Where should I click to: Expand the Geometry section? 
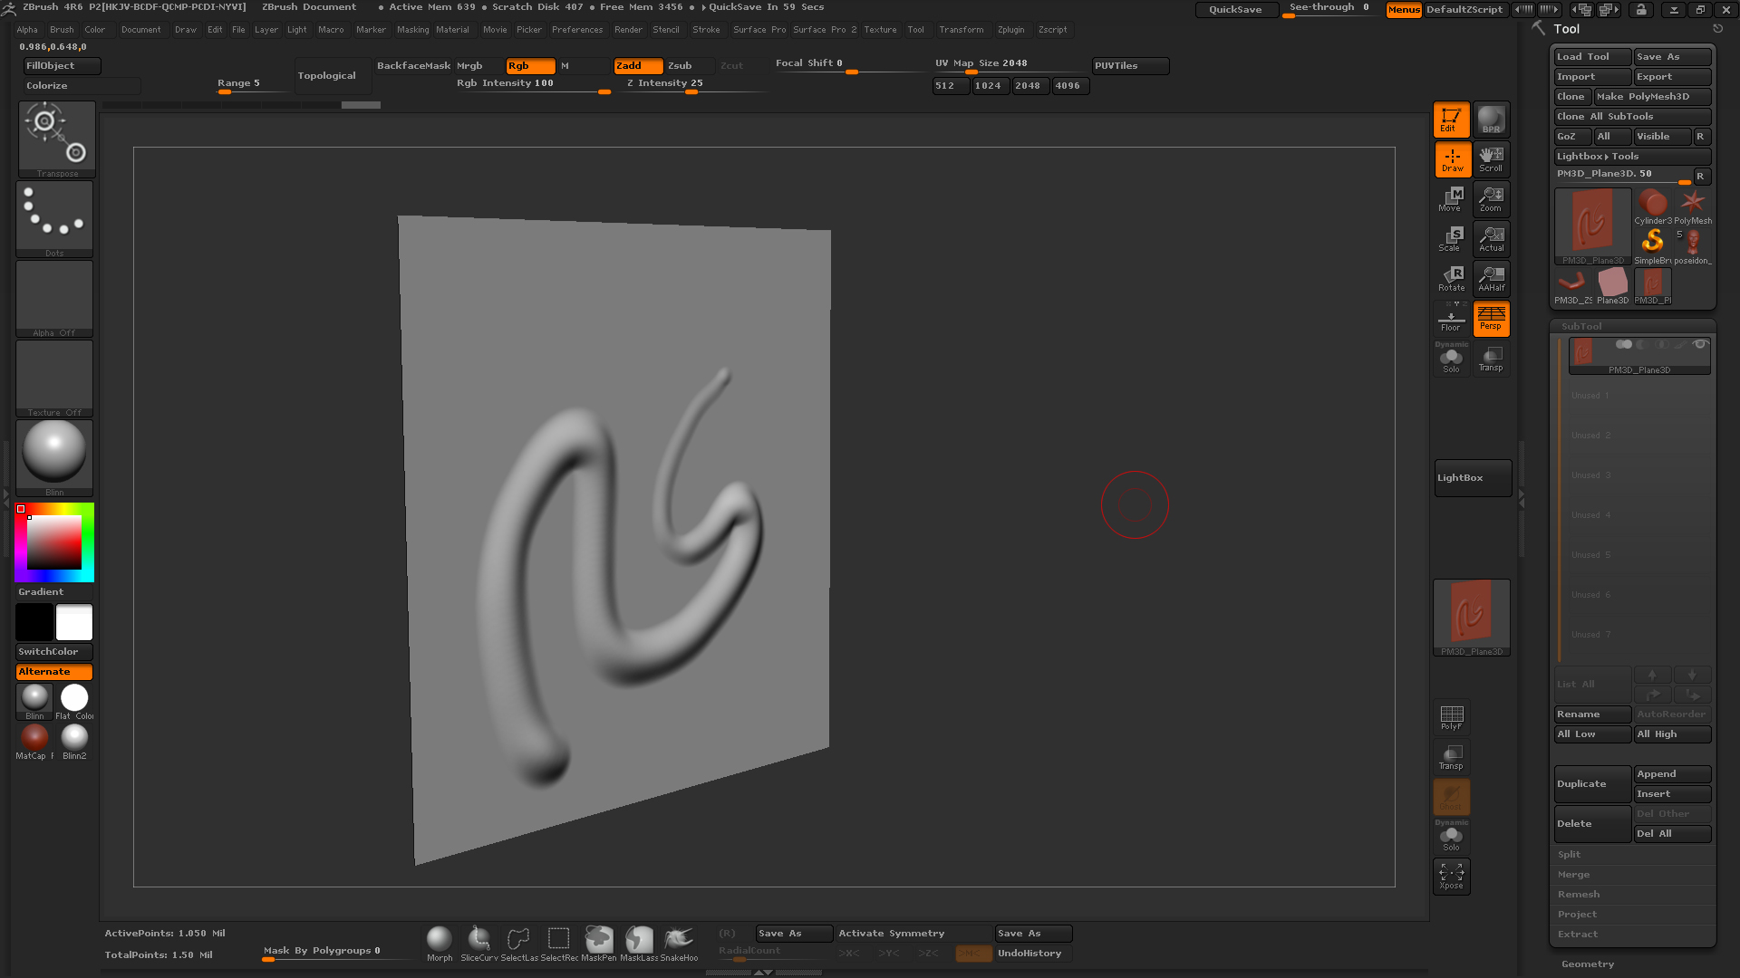tap(1588, 964)
